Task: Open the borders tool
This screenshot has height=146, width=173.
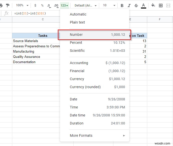Action: pyautogui.click(x=161, y=6)
